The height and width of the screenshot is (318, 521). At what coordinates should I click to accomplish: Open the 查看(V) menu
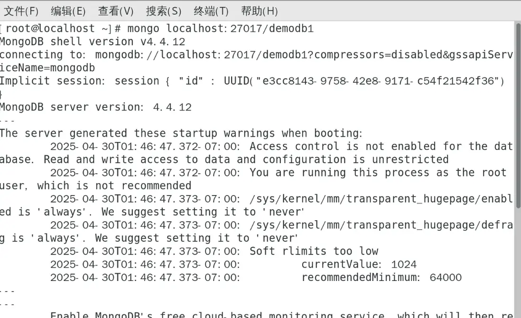click(x=116, y=11)
